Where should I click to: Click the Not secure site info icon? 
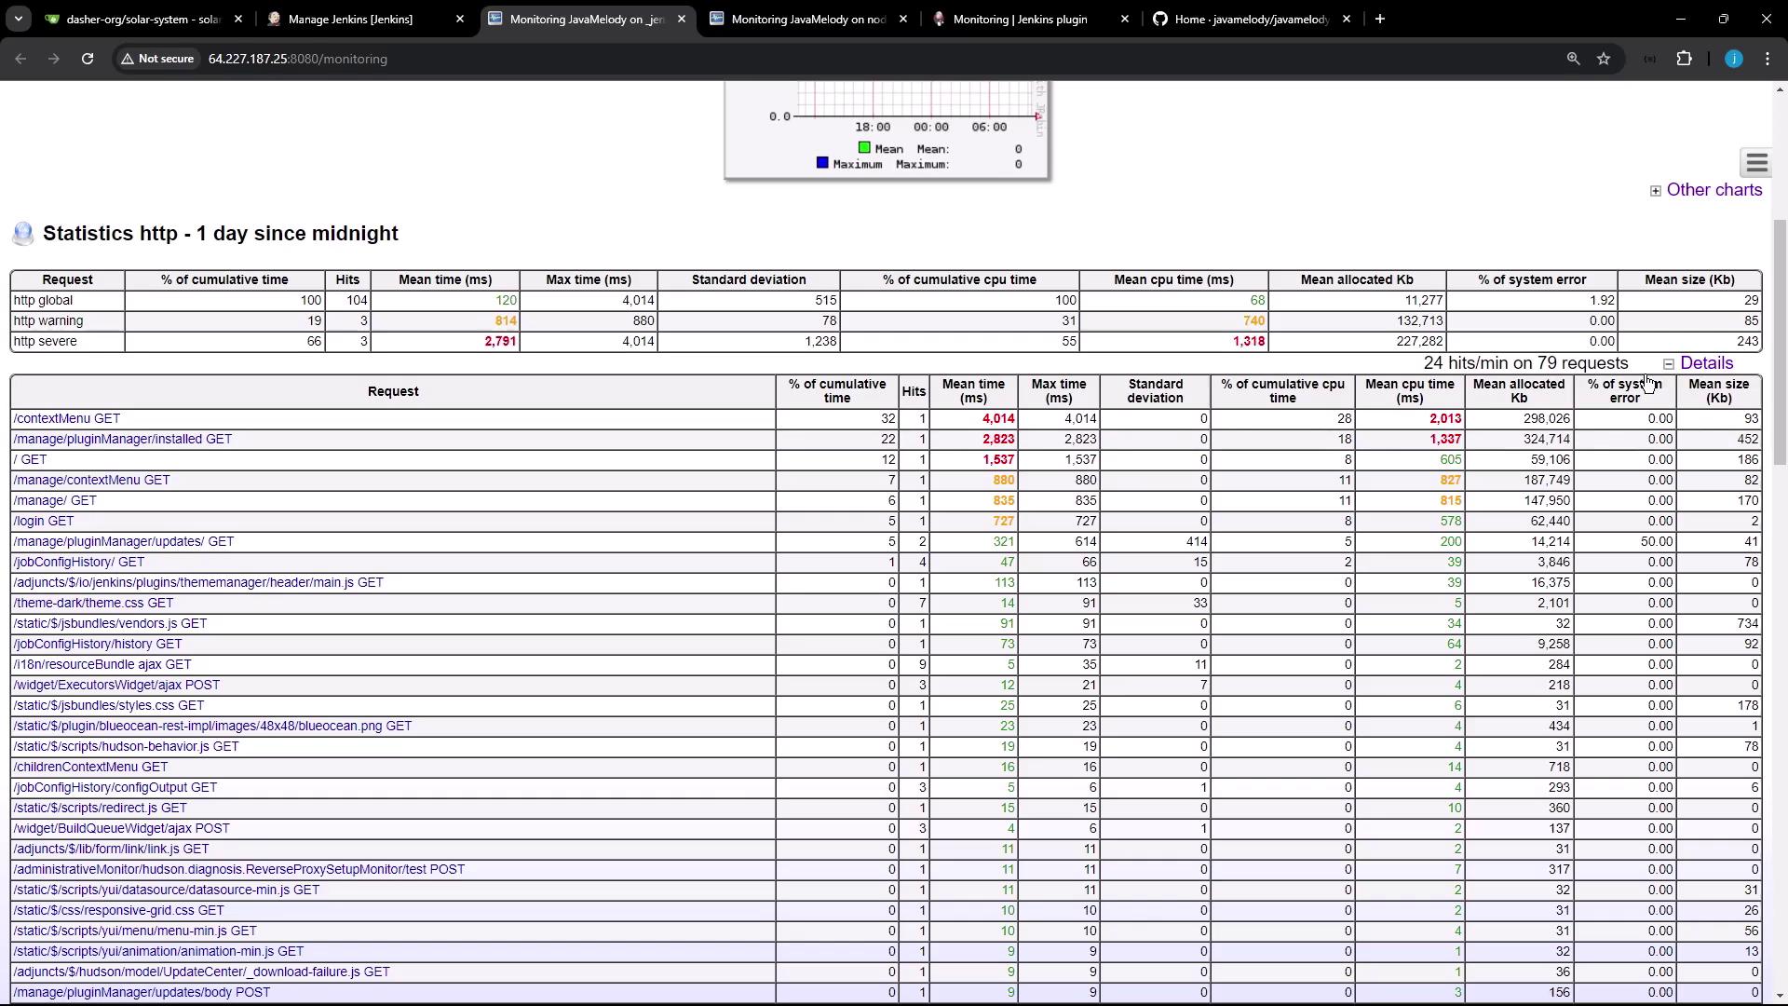click(x=156, y=59)
